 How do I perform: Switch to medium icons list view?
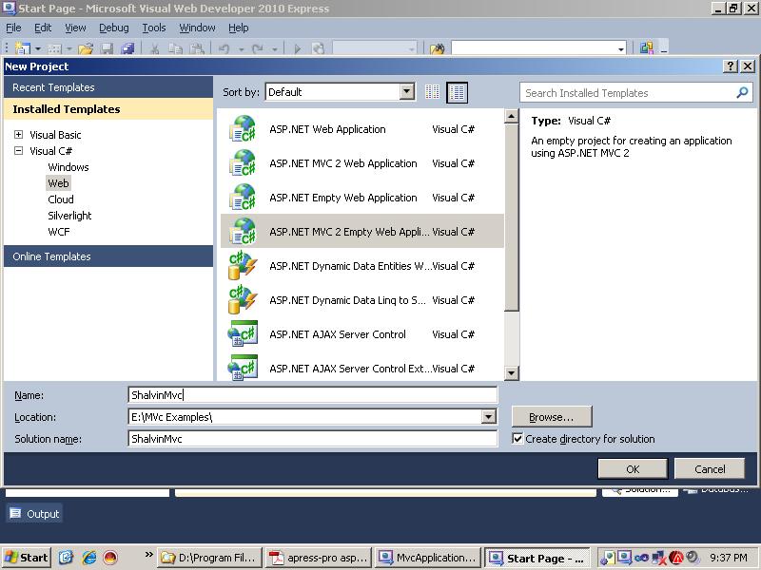(457, 92)
